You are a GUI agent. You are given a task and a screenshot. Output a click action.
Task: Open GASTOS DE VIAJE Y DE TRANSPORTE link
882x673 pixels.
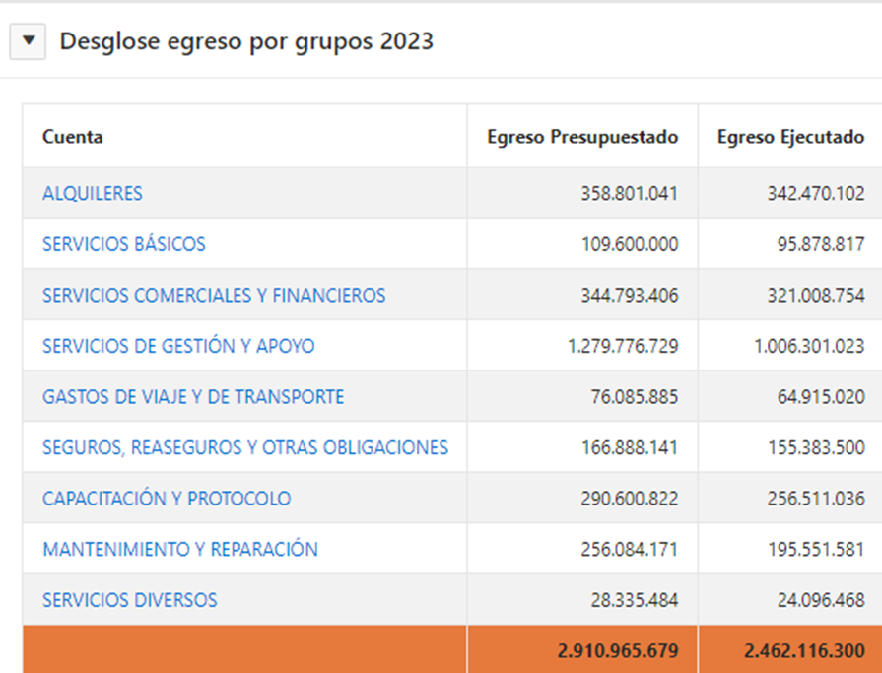tap(193, 397)
